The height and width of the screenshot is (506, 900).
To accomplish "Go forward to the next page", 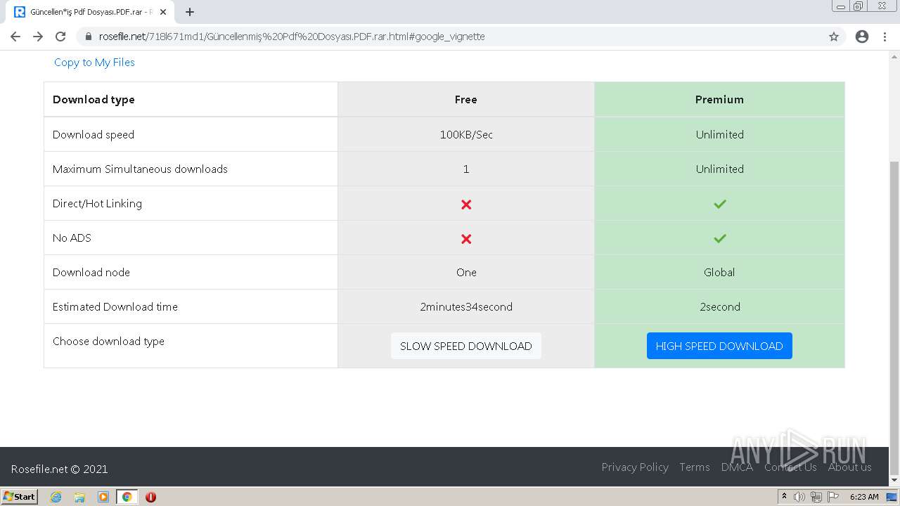I will tap(38, 37).
